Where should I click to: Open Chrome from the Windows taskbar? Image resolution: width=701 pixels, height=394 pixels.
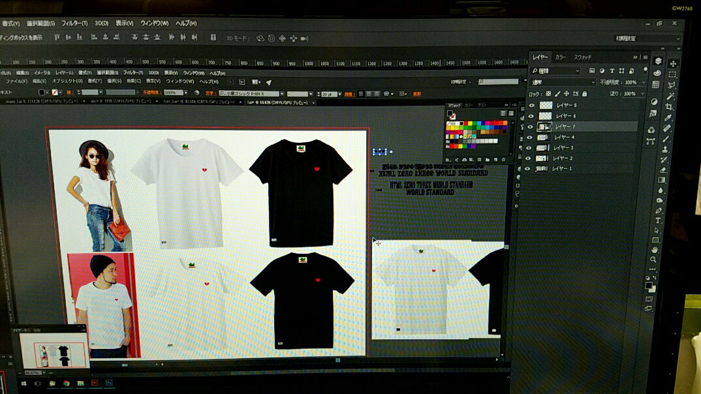click(x=66, y=384)
